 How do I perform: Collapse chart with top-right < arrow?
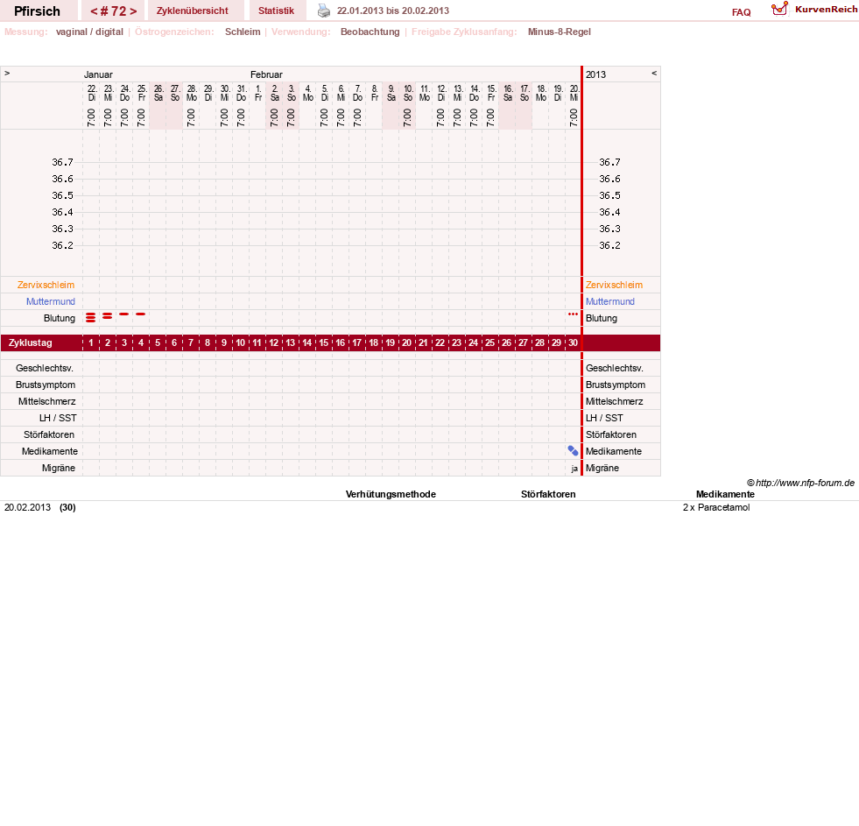[x=654, y=73]
